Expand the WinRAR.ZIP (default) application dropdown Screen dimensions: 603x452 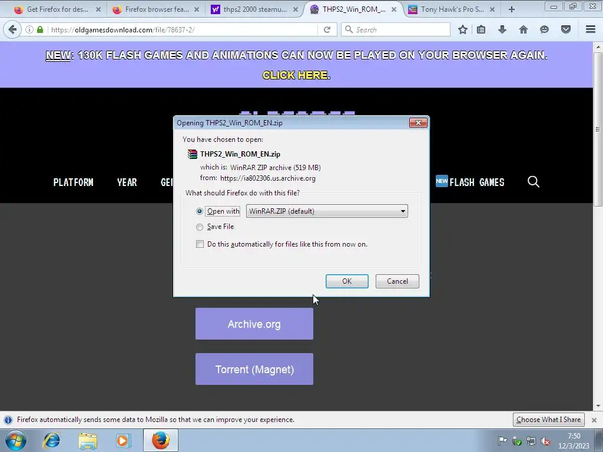[x=327, y=211]
